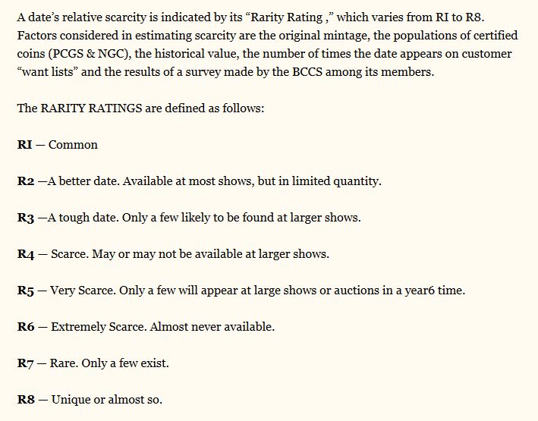
Task: Click the bold RI rating label
Action: pyautogui.click(x=25, y=145)
